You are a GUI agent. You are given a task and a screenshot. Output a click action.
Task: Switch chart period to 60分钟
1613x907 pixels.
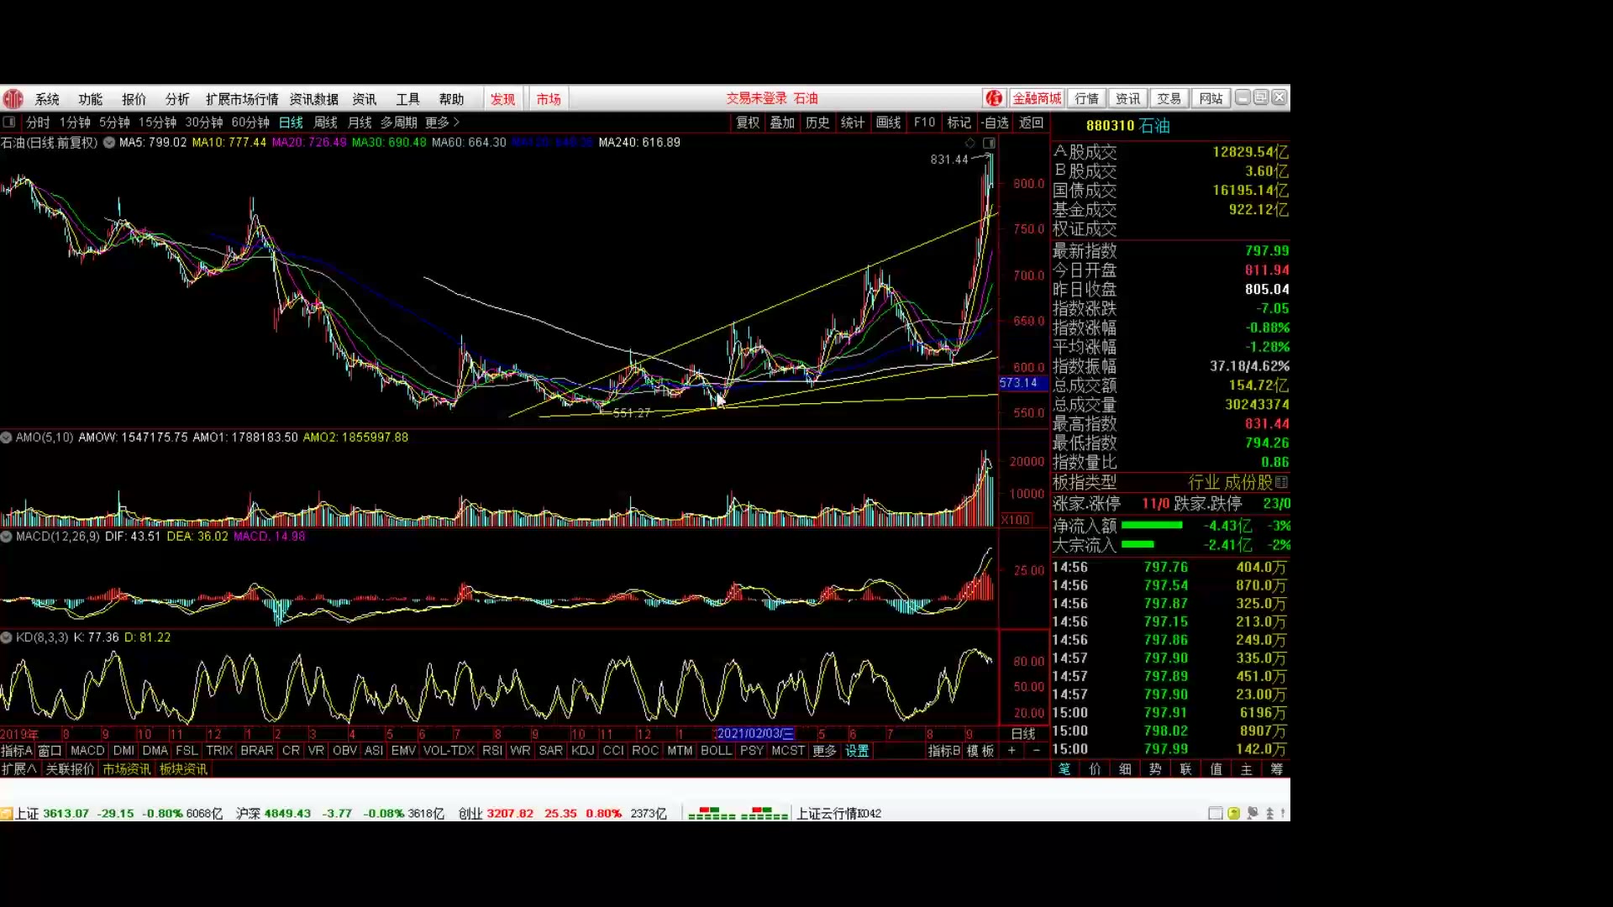(250, 123)
